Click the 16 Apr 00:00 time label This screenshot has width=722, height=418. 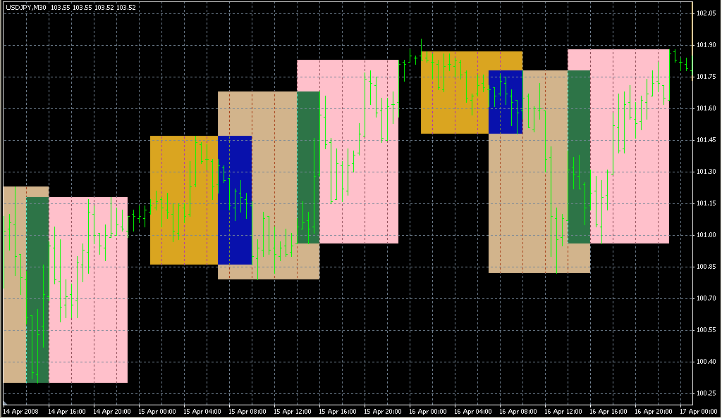pos(428,412)
